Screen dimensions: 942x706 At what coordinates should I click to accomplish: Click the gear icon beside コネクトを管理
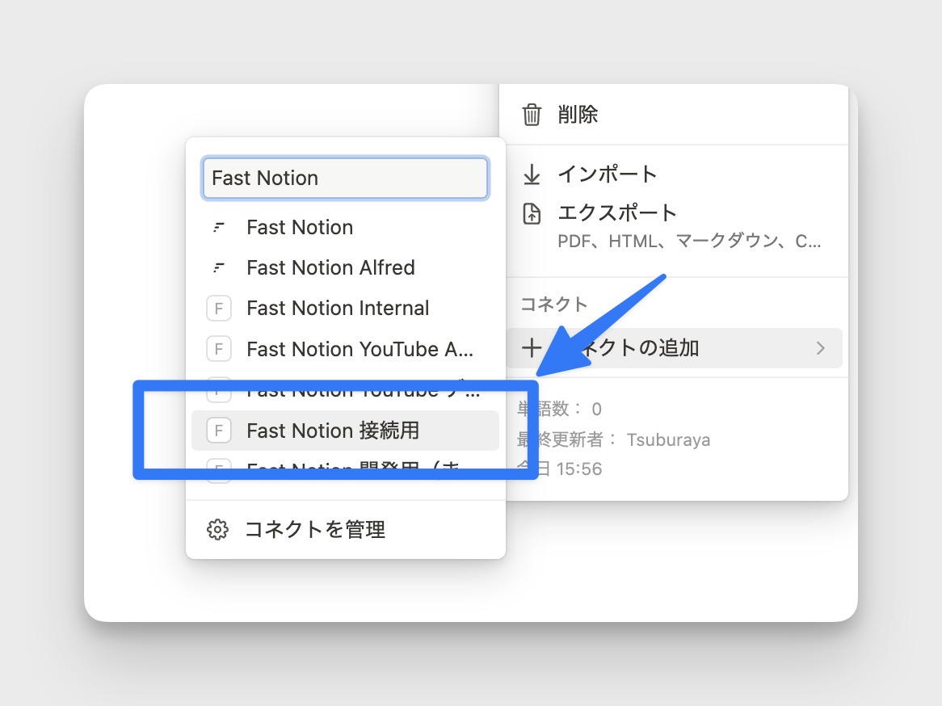(217, 529)
